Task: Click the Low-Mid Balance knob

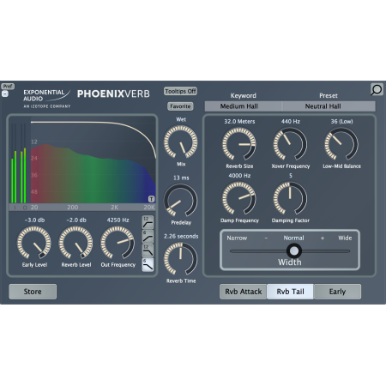Action: [x=341, y=144]
